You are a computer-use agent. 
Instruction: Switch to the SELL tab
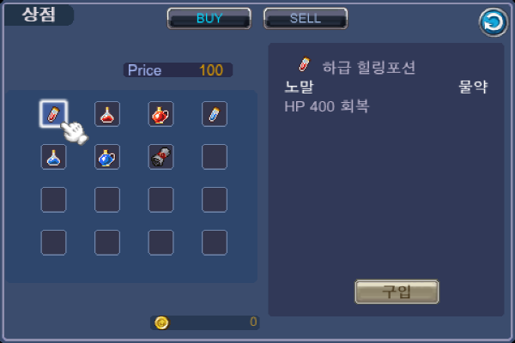[x=306, y=18]
